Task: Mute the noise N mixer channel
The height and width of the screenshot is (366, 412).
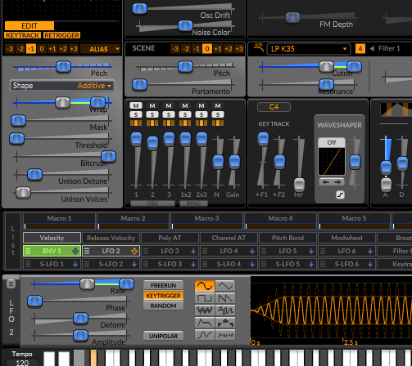Action: click(218, 105)
